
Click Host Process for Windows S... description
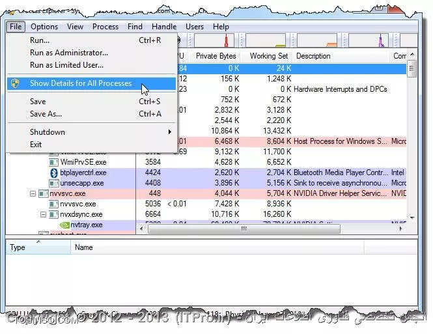pyautogui.click(x=340, y=141)
